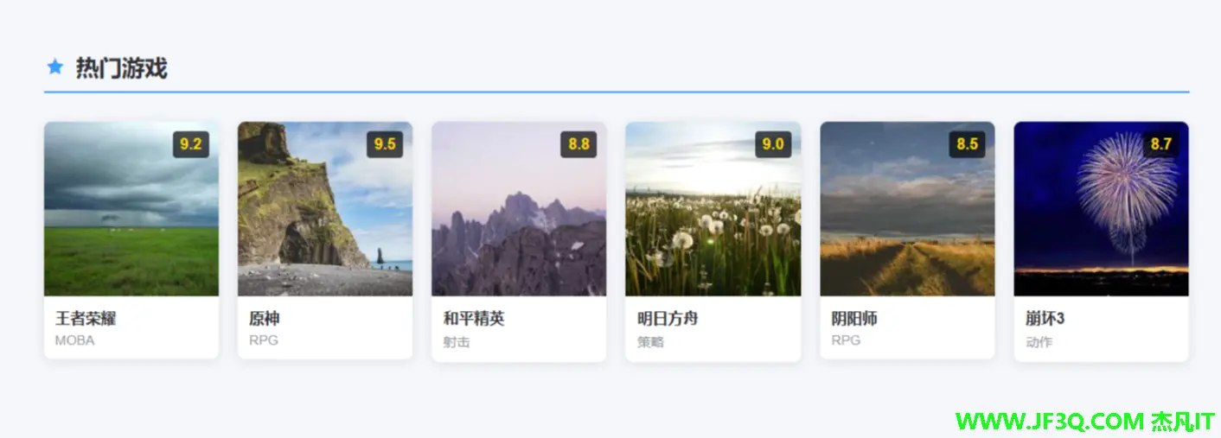Click the blue star icon beside 热门游戏
This screenshot has width=1221, height=438.
coord(54,67)
